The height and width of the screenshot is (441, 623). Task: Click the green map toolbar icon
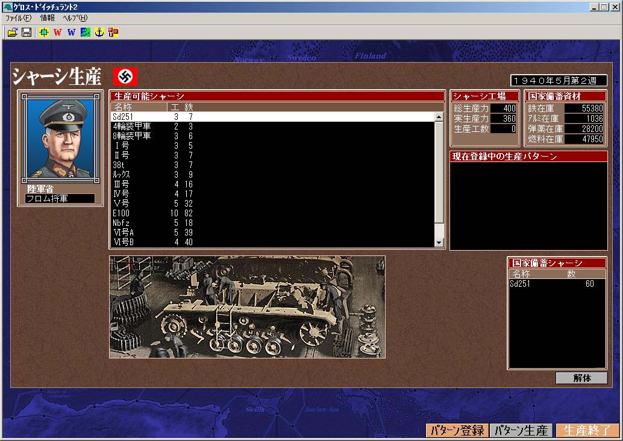tap(86, 33)
